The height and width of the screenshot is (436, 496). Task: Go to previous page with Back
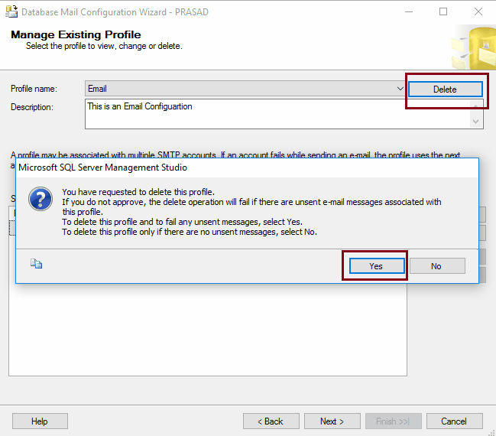(271, 421)
